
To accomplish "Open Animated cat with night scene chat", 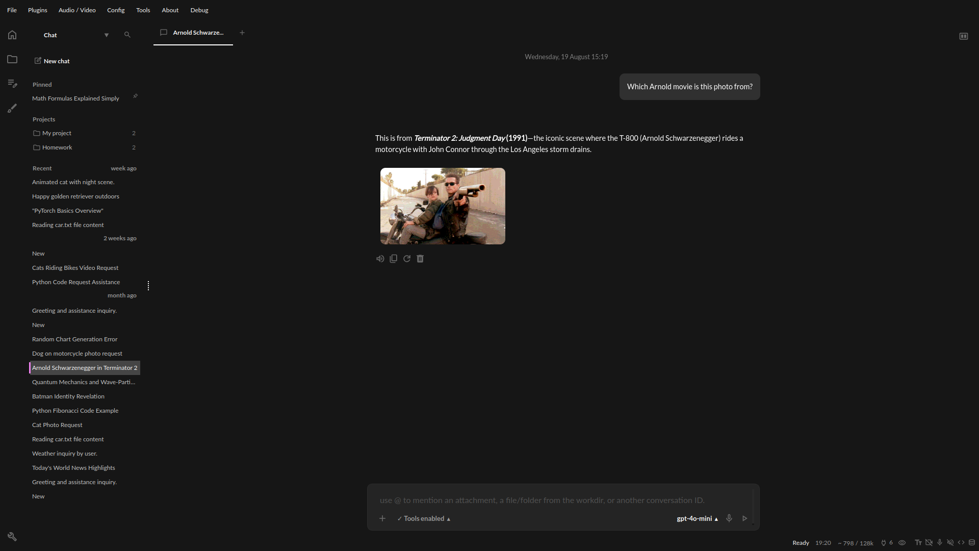I will click(85, 182).
